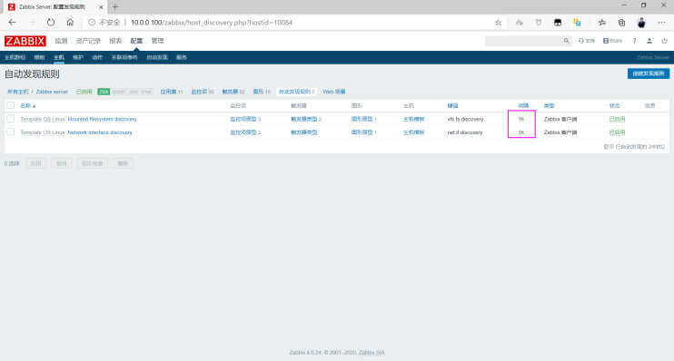Click the 创建发现规则 create discovery rule button

[649, 73]
